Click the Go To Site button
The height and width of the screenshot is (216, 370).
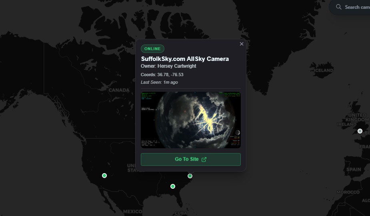191,159
